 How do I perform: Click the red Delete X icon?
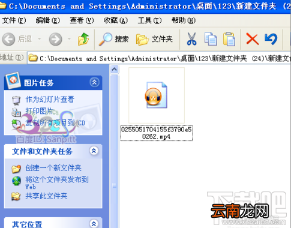[253, 39]
